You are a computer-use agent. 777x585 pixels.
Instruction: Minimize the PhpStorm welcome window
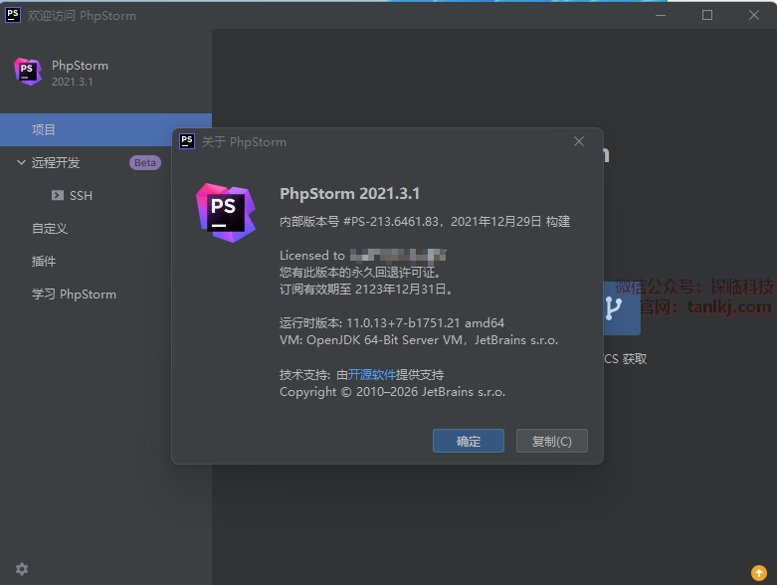[661, 15]
